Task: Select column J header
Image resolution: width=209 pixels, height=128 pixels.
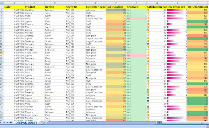Action: tap(198, 3)
